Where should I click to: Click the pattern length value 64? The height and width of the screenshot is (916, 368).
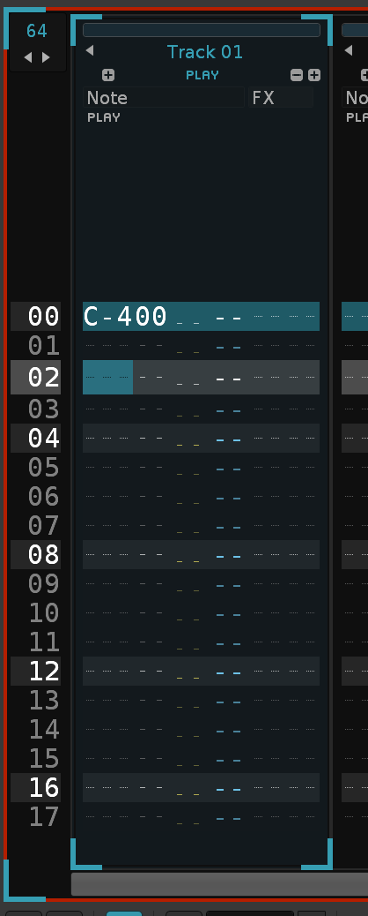(x=37, y=31)
